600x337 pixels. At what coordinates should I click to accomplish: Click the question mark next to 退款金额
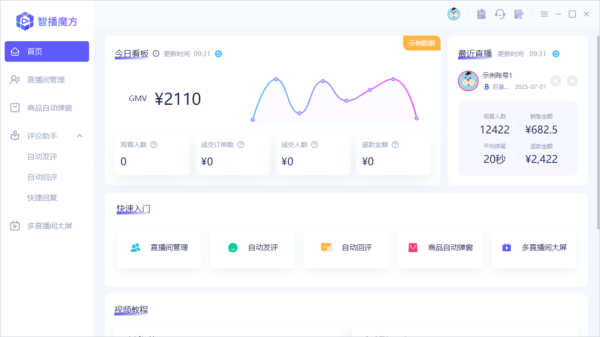(x=395, y=145)
